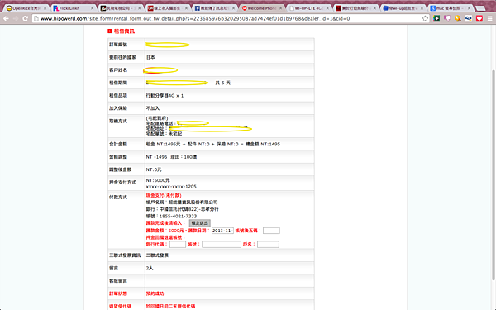Viewport: 496px width, 310px height.
Task: Switch to the OpenRice tab
Action: click(26, 8)
